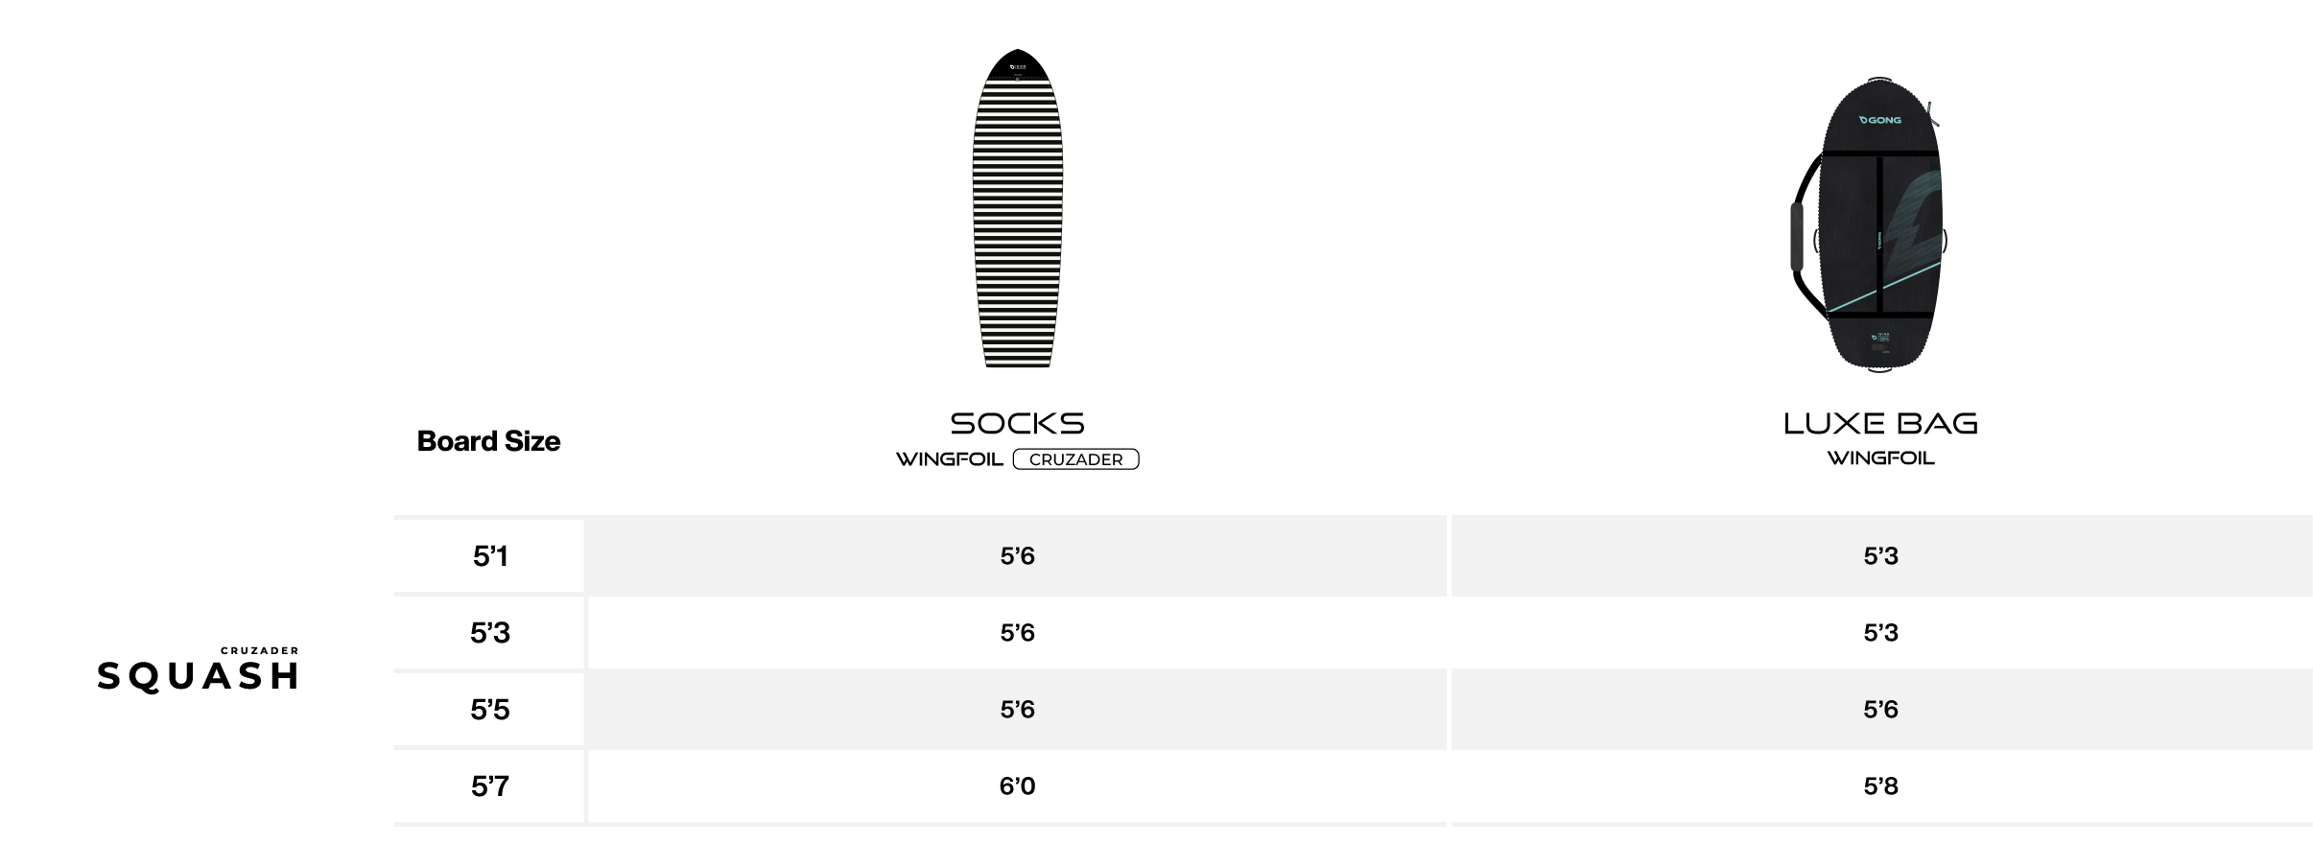The width and height of the screenshot is (2313, 844).
Task: Click the 5'6 sock size in 5'1 row
Action: tap(1017, 556)
